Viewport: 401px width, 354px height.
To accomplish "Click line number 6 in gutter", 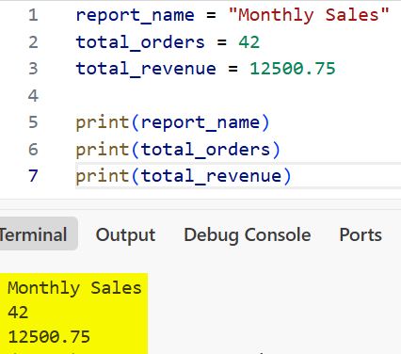I will point(33,149).
